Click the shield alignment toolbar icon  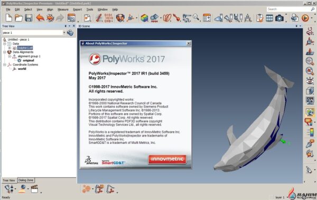click(x=120, y=18)
